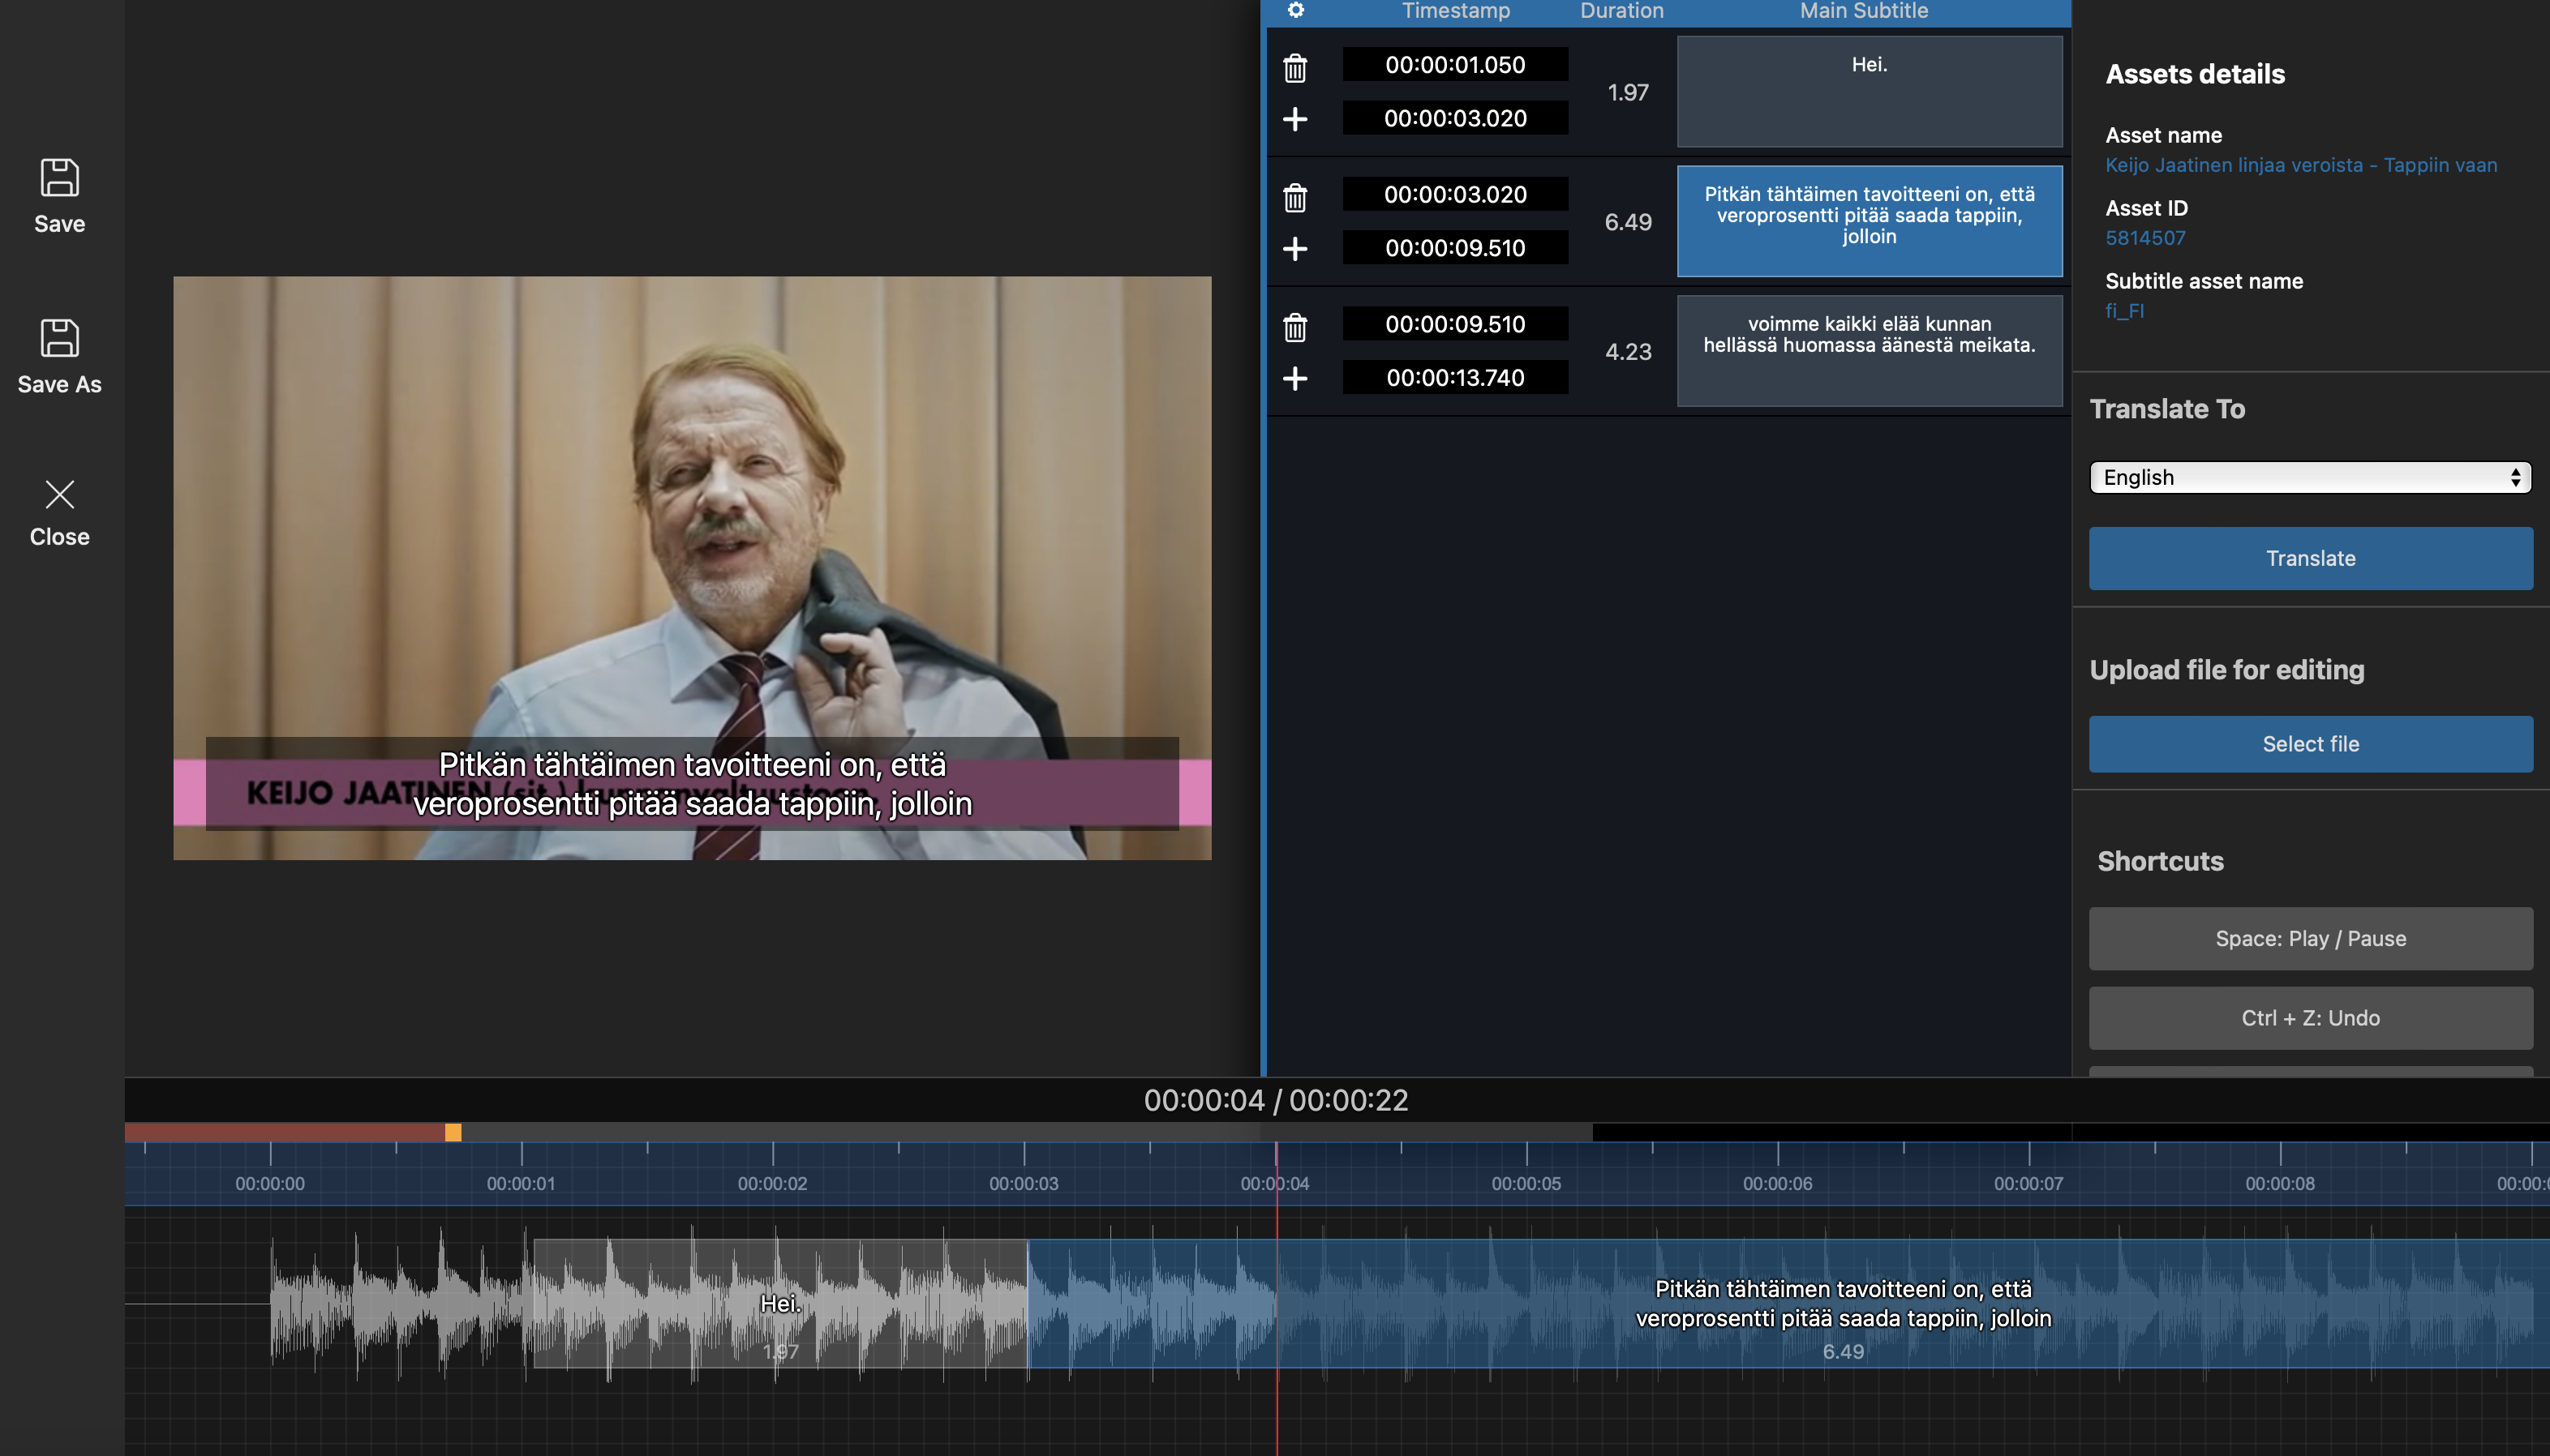Screen dimensions: 2550x1456
Task: Add a subtitle after the 'Pitkän tähtäimen' row
Action: pyautogui.click(x=1295, y=249)
